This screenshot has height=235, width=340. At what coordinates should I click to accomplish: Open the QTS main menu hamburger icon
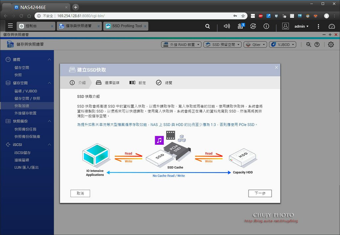click(x=10, y=26)
